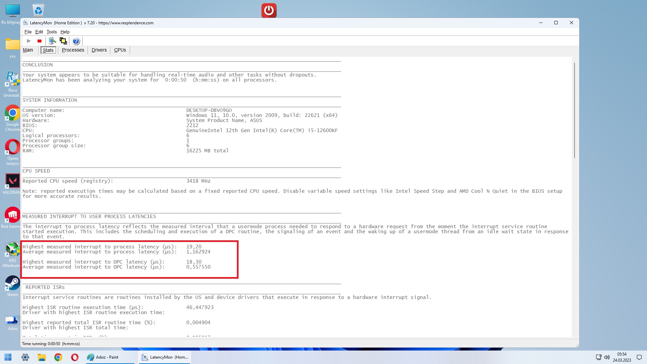Open the Tools menu

(x=52, y=32)
